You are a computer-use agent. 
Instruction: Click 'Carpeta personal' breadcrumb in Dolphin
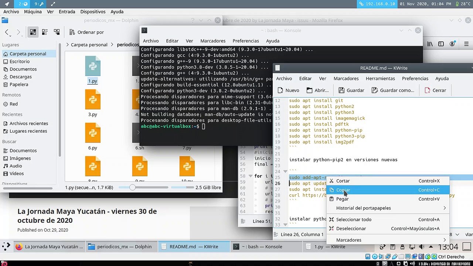pos(89,45)
